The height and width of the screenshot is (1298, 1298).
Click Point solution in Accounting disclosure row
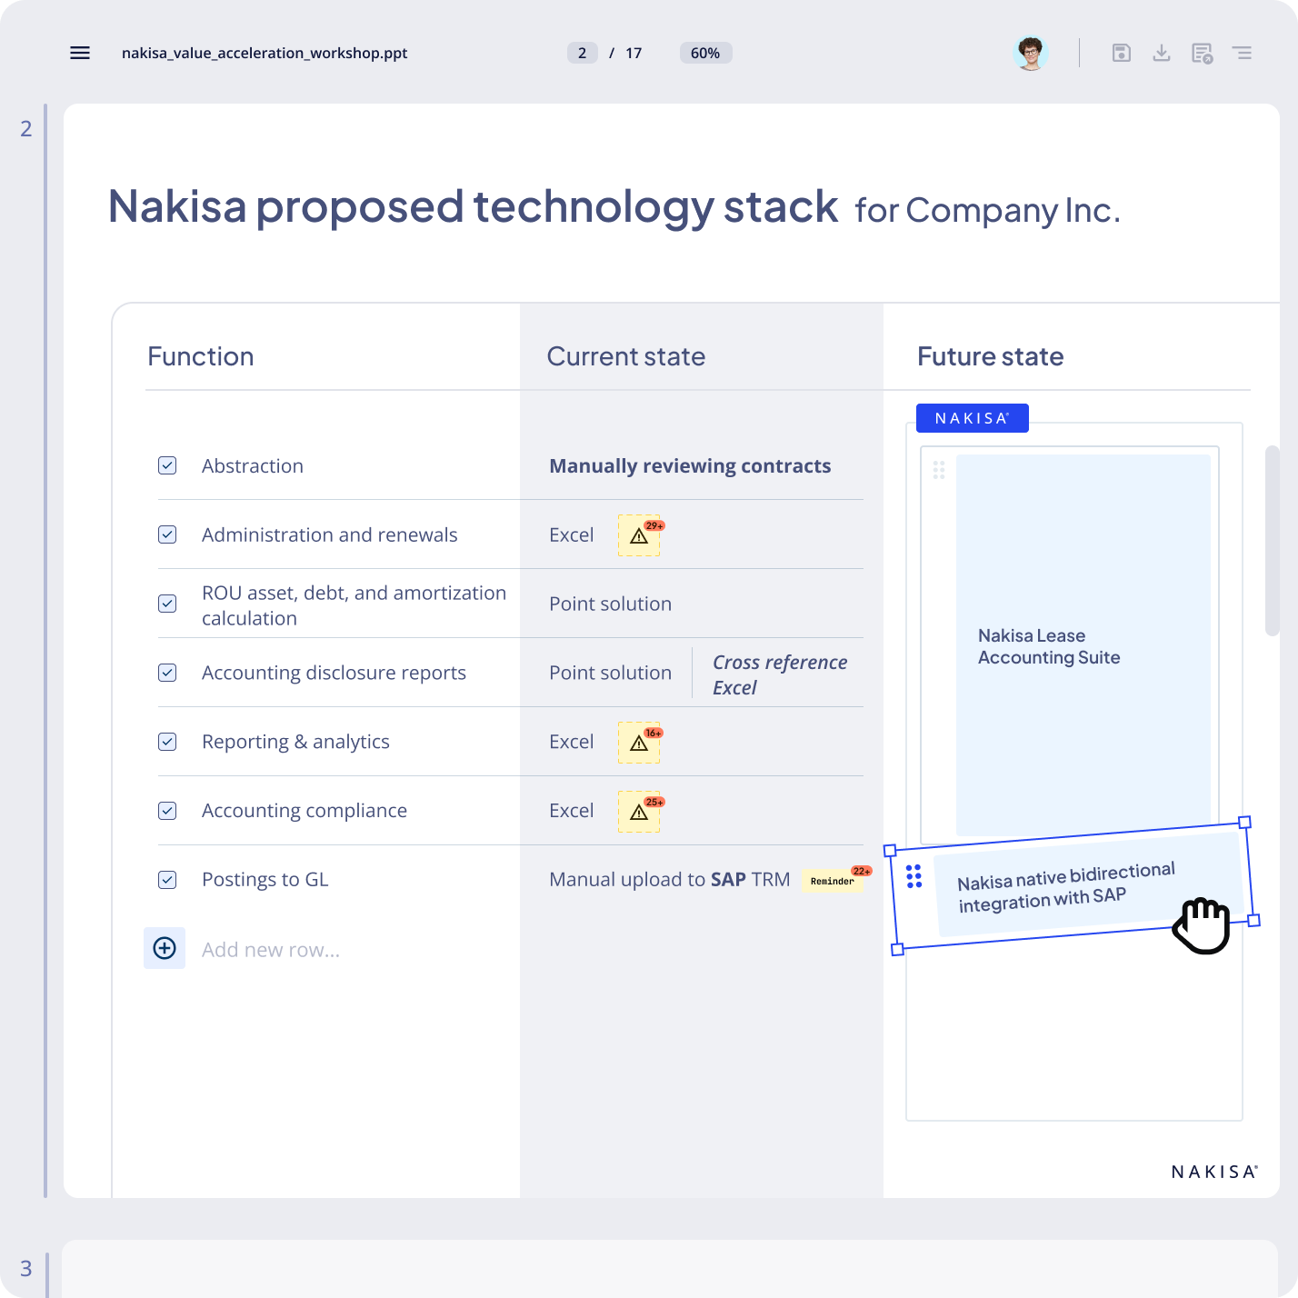pos(611,673)
